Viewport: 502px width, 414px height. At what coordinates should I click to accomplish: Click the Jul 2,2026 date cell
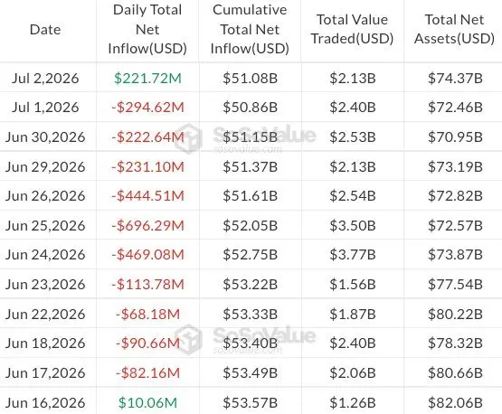[x=45, y=79]
